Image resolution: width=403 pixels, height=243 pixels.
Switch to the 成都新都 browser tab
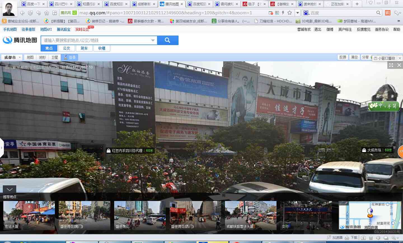pos(144,4)
